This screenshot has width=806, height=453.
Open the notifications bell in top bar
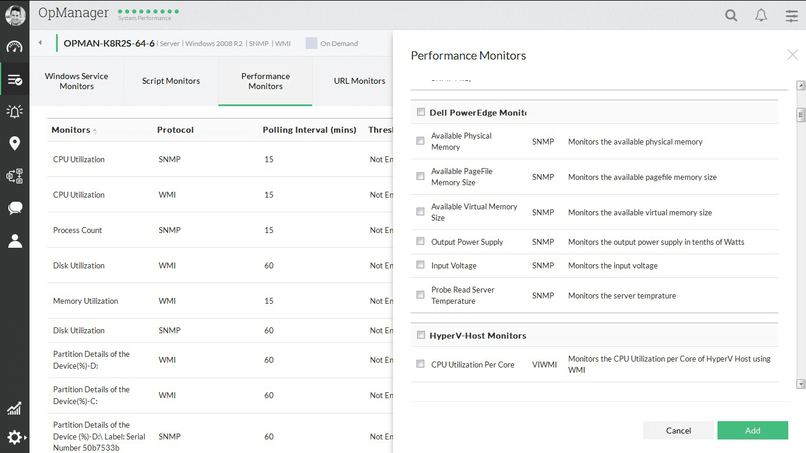click(x=761, y=15)
